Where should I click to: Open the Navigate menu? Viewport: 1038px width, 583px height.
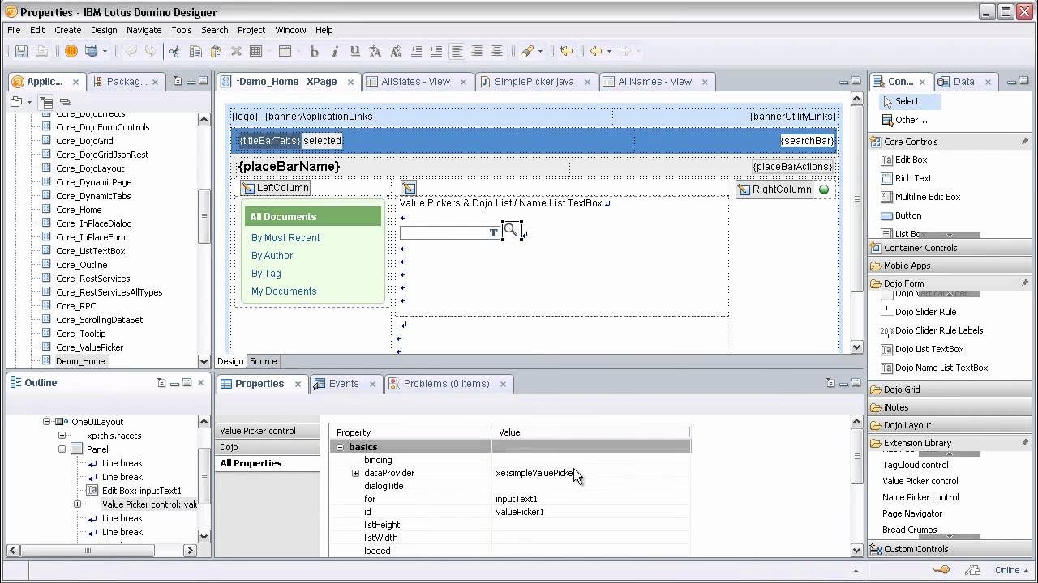tap(144, 30)
